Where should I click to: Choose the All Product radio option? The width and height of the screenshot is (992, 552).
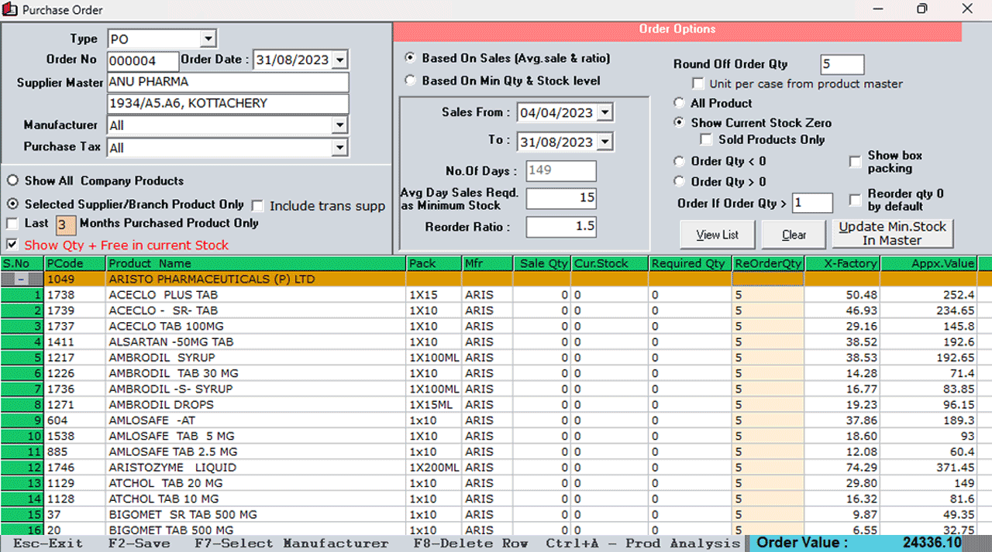tap(679, 102)
